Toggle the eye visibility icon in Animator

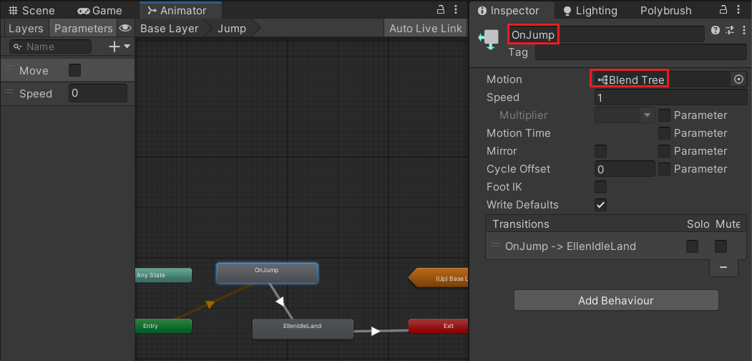(125, 29)
